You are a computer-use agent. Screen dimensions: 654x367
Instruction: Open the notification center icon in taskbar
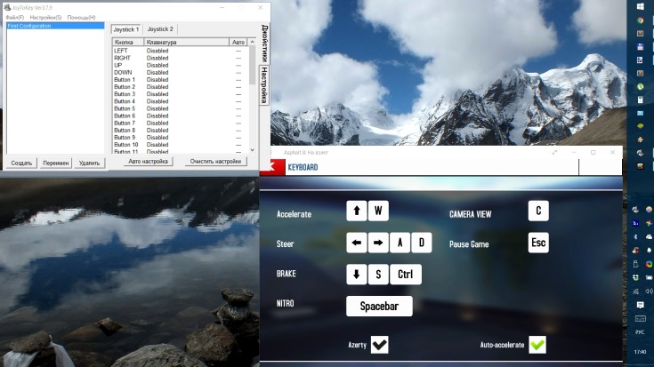pyautogui.click(x=641, y=307)
